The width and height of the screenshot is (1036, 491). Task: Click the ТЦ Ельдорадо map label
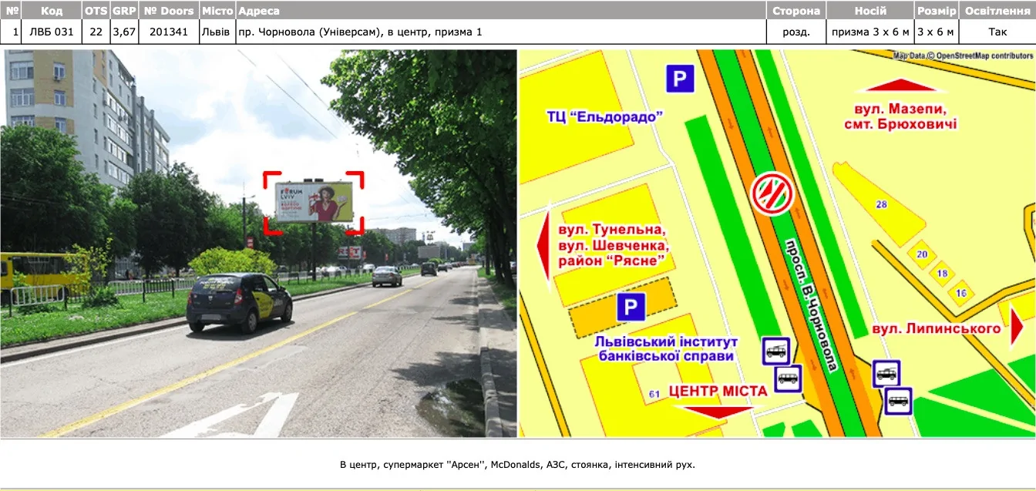click(605, 117)
